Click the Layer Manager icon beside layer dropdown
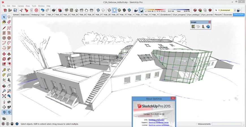Viewport: 246px width, 127px height. point(239,10)
